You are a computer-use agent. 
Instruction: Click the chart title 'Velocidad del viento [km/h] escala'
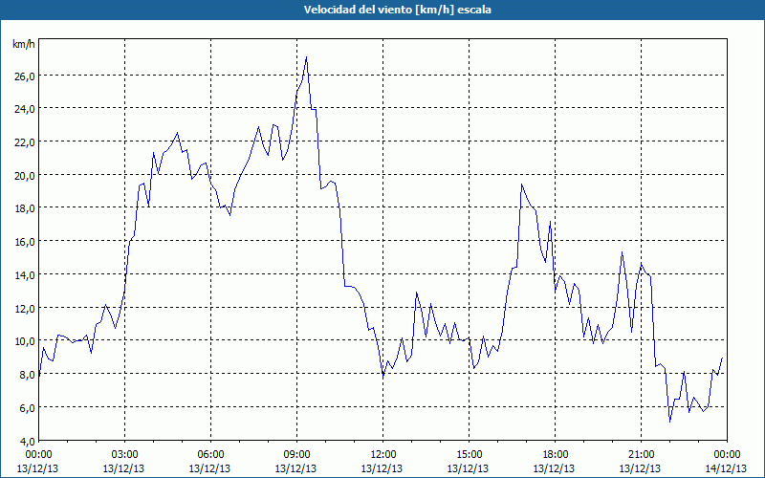397,10
